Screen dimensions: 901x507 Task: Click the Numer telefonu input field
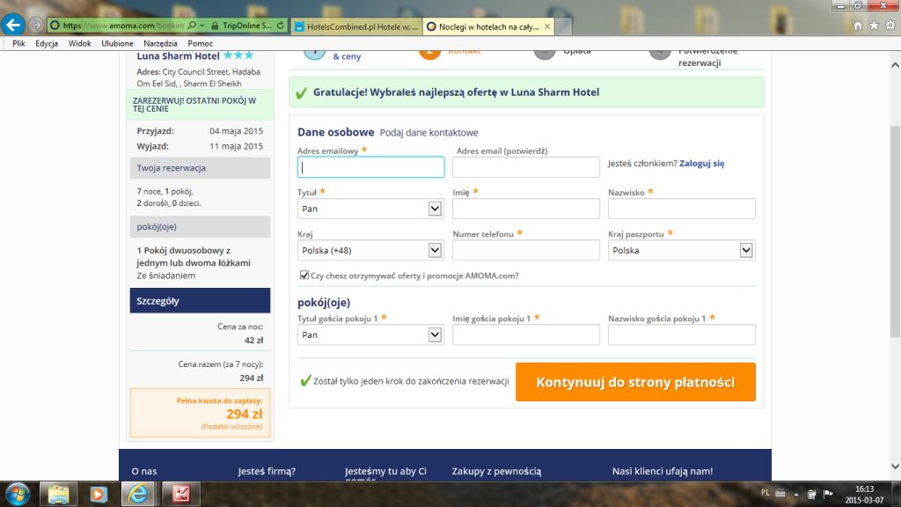[526, 250]
